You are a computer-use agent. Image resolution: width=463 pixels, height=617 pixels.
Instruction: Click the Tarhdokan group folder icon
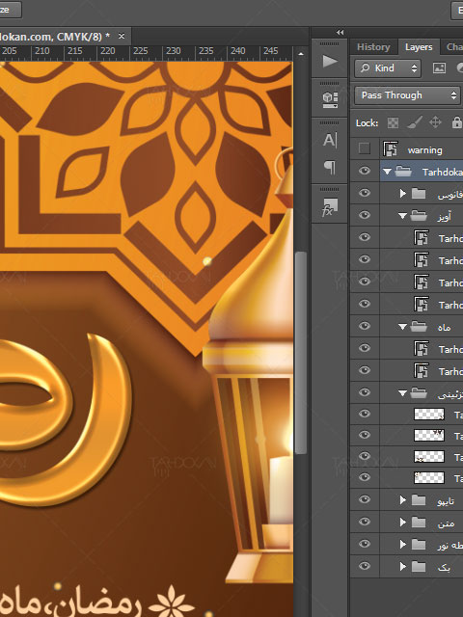point(403,172)
